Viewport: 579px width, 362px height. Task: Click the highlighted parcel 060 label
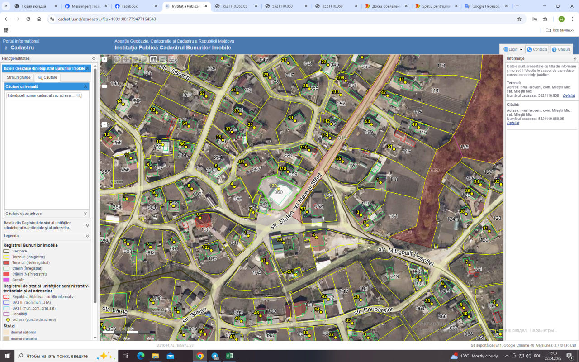tap(279, 192)
